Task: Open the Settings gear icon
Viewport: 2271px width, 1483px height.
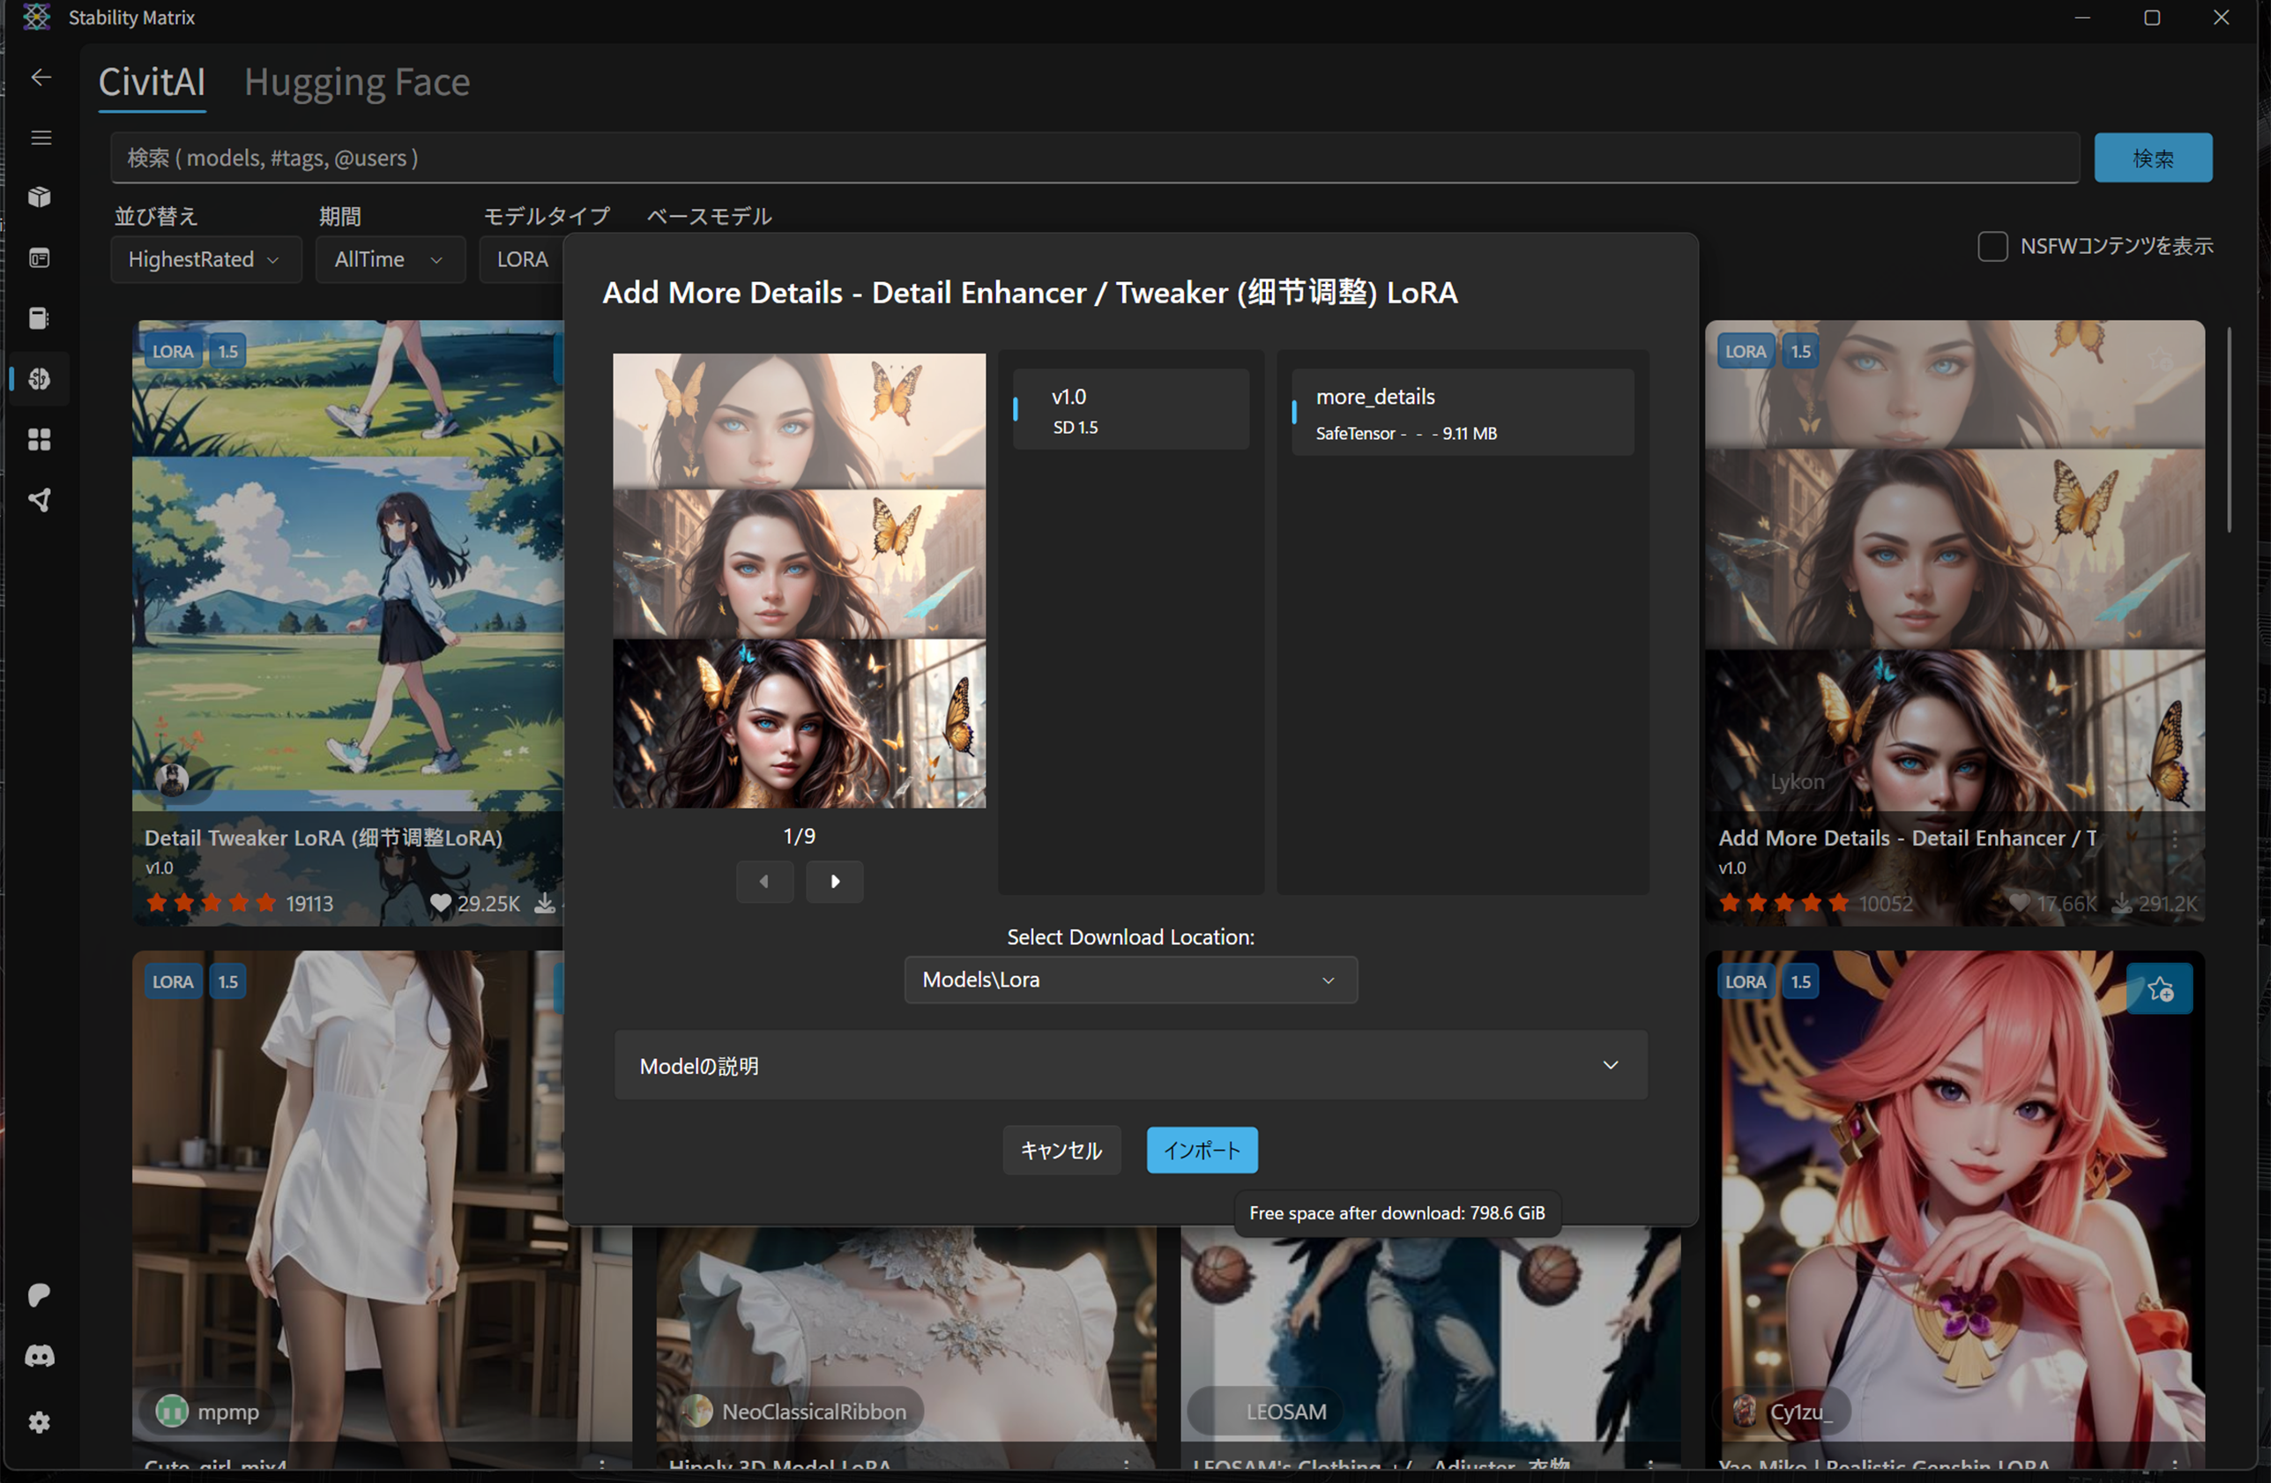Action: (x=39, y=1422)
